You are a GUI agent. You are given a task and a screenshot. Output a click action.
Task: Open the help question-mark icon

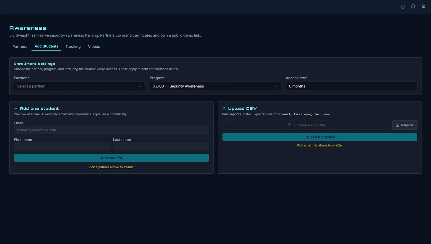(403, 7)
